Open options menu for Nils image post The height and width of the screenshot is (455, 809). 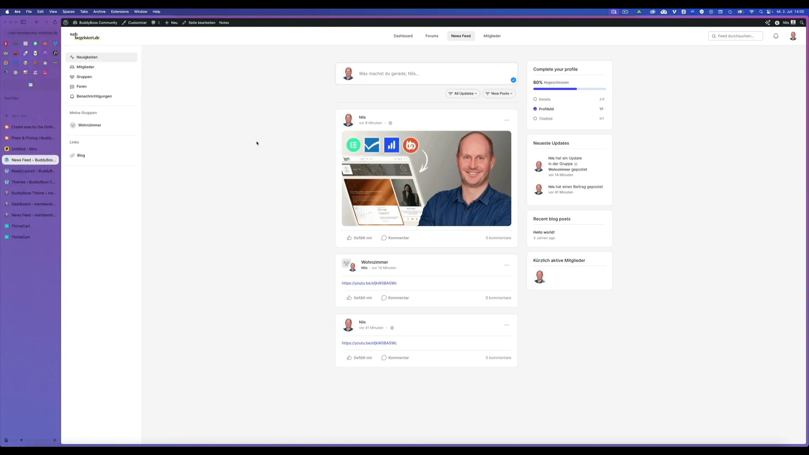coord(507,120)
